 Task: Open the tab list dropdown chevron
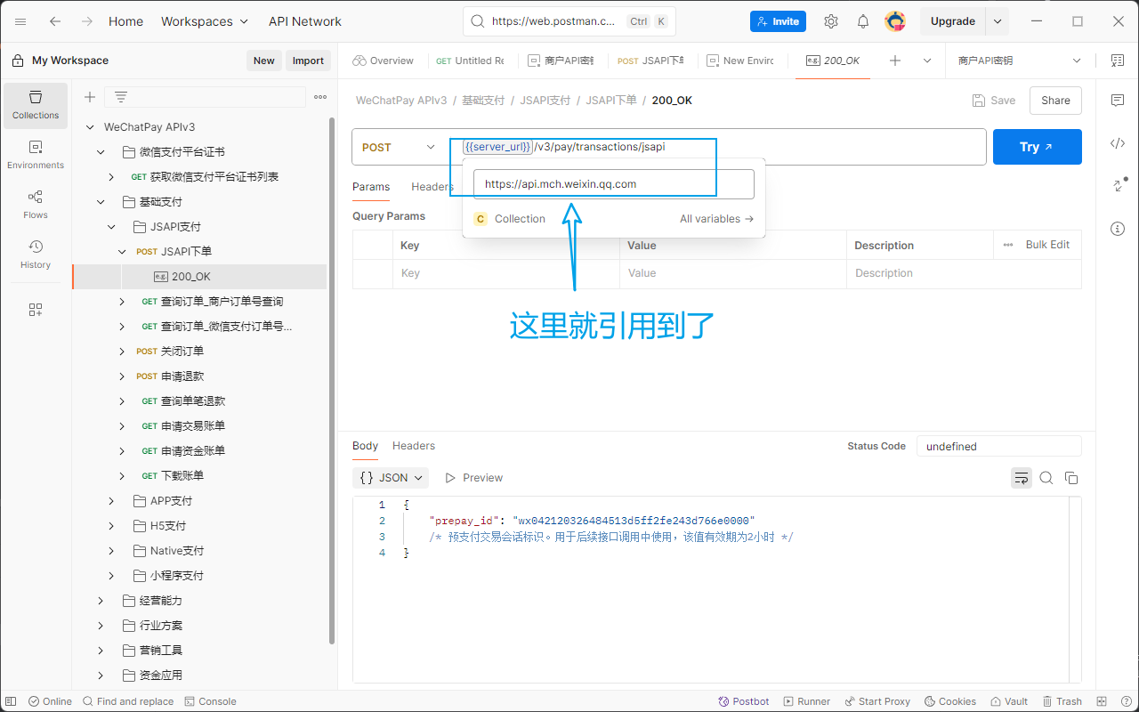(x=927, y=61)
